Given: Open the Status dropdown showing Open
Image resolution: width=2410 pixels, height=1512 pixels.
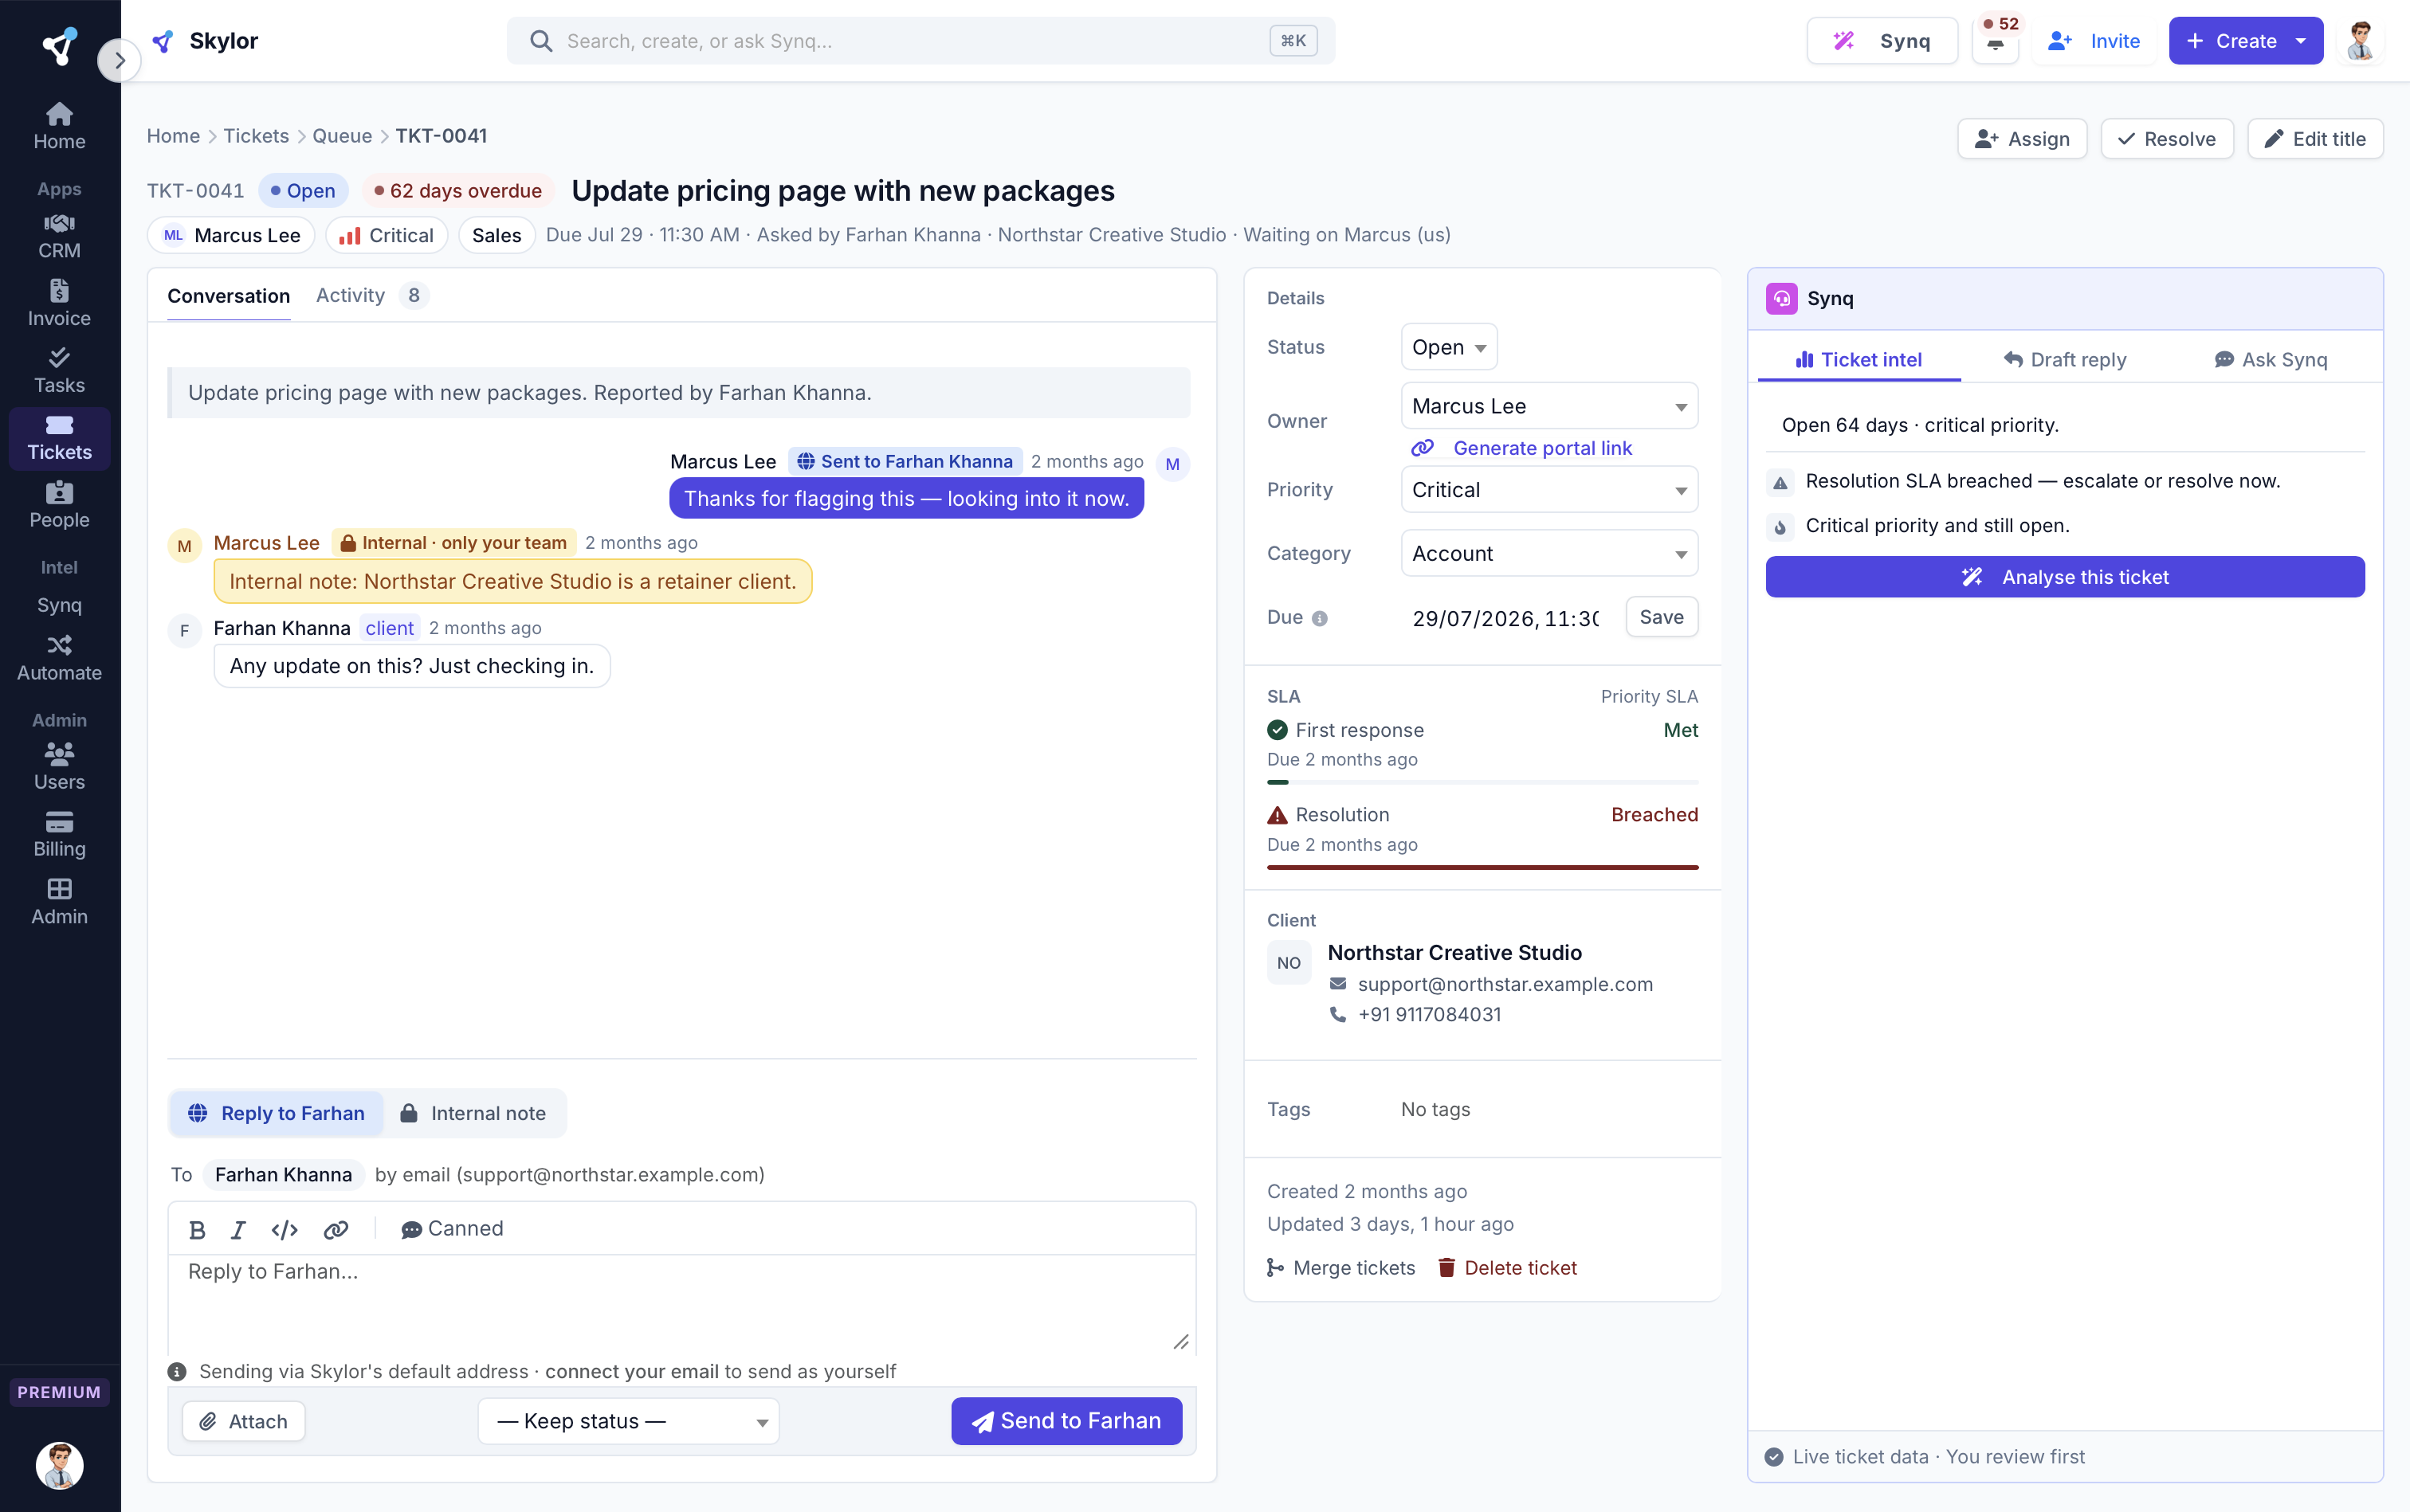Looking at the screenshot, I should [1449, 347].
